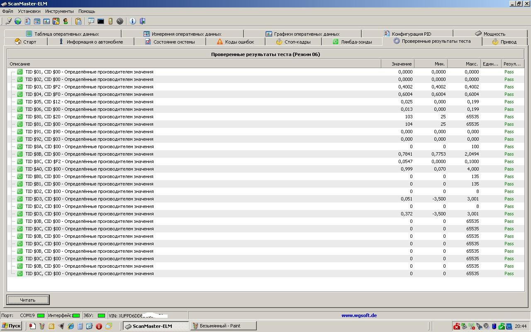Switch to Таблица оперативных данных tab
Screen dimensions: 531x332
coord(63,34)
